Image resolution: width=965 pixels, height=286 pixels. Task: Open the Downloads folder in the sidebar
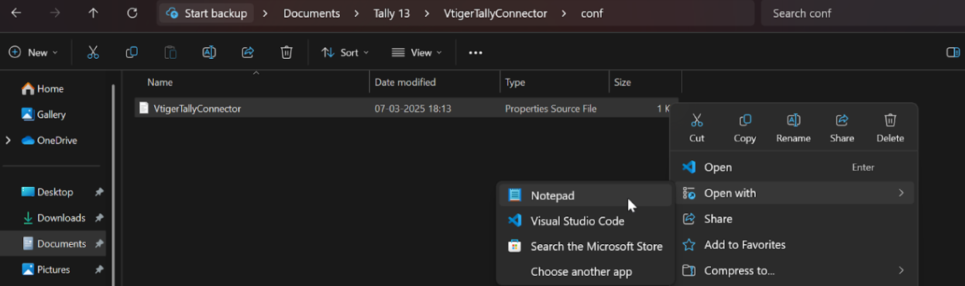click(x=61, y=218)
